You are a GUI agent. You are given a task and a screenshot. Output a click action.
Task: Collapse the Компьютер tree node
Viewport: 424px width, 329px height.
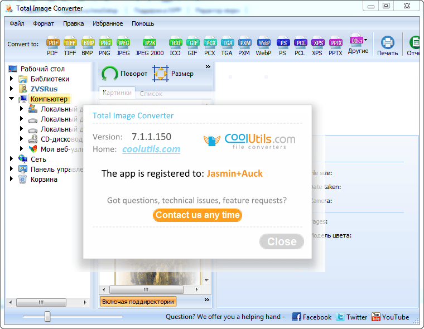click(11, 98)
